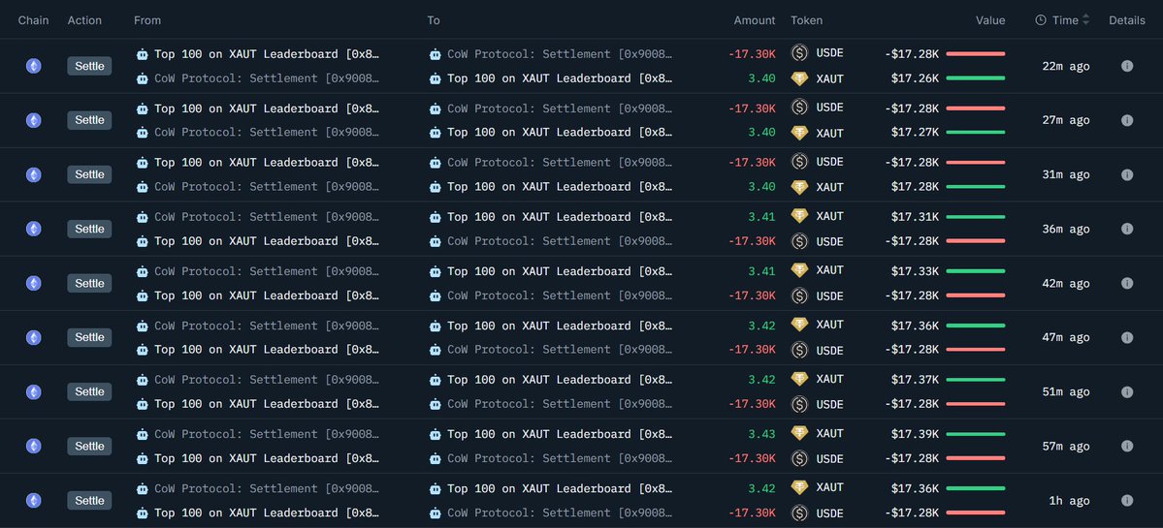Click Ethereum chain icon in 22m ago row
Screen dimensions: 1163x528
click(33, 66)
